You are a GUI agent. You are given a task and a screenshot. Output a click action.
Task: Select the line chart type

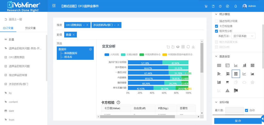click(244, 74)
